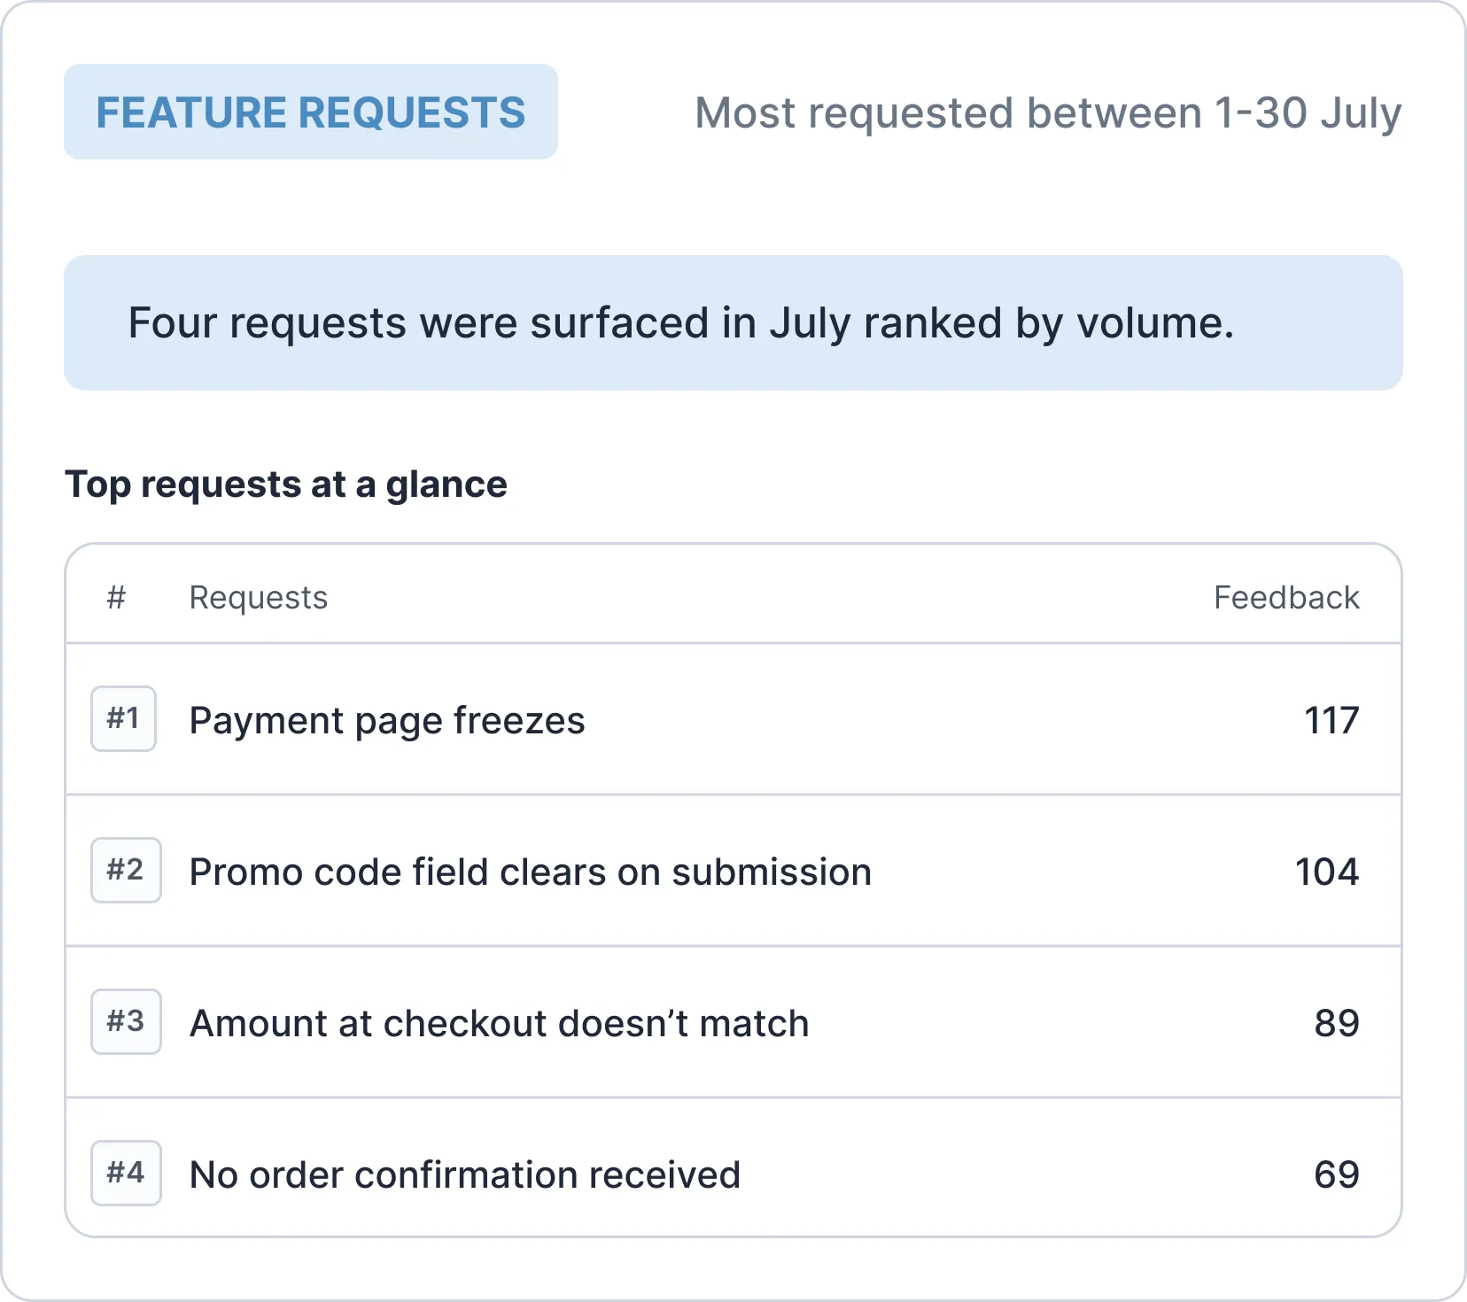Open the Payment page freezes request
The width and height of the screenshot is (1467, 1302).
pyautogui.click(x=387, y=721)
